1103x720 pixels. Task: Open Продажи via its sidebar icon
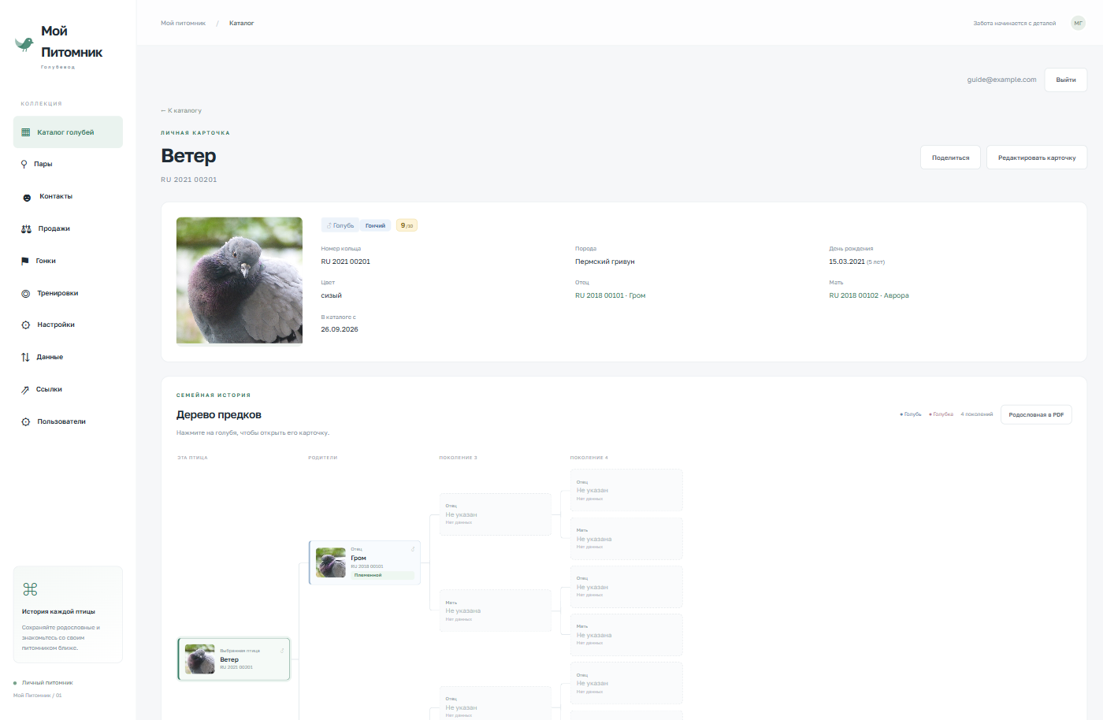26,229
